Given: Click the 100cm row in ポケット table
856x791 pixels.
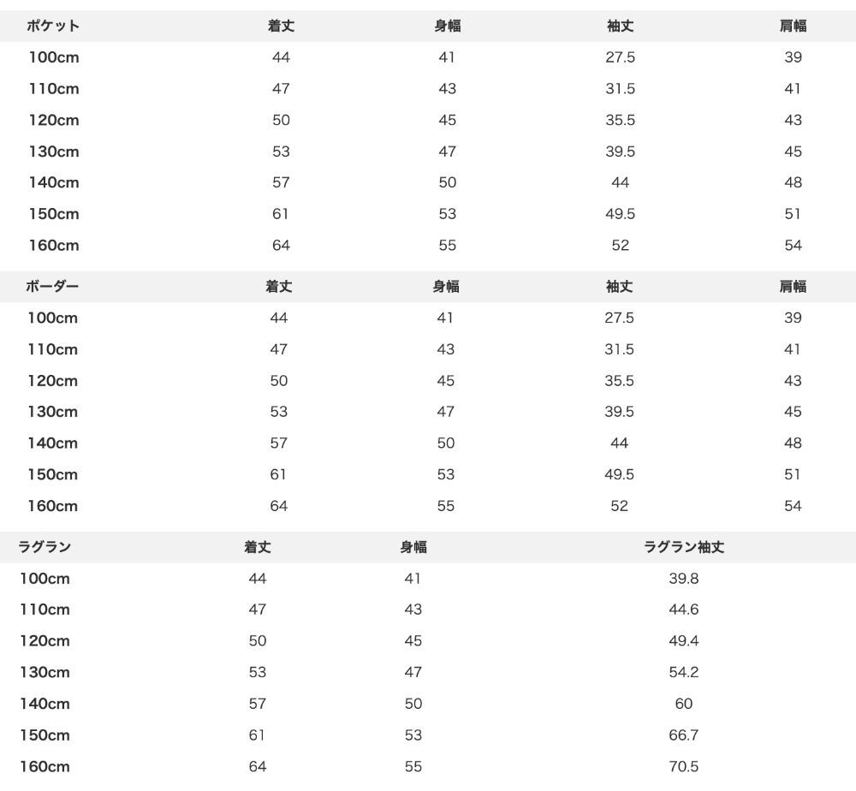Looking at the screenshot, I should (x=428, y=57).
